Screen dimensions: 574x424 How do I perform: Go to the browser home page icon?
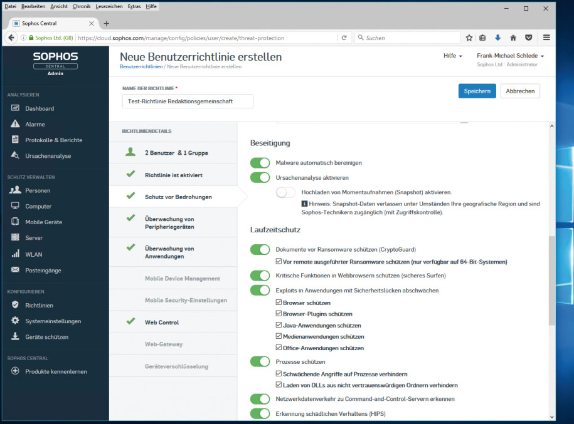pos(513,38)
